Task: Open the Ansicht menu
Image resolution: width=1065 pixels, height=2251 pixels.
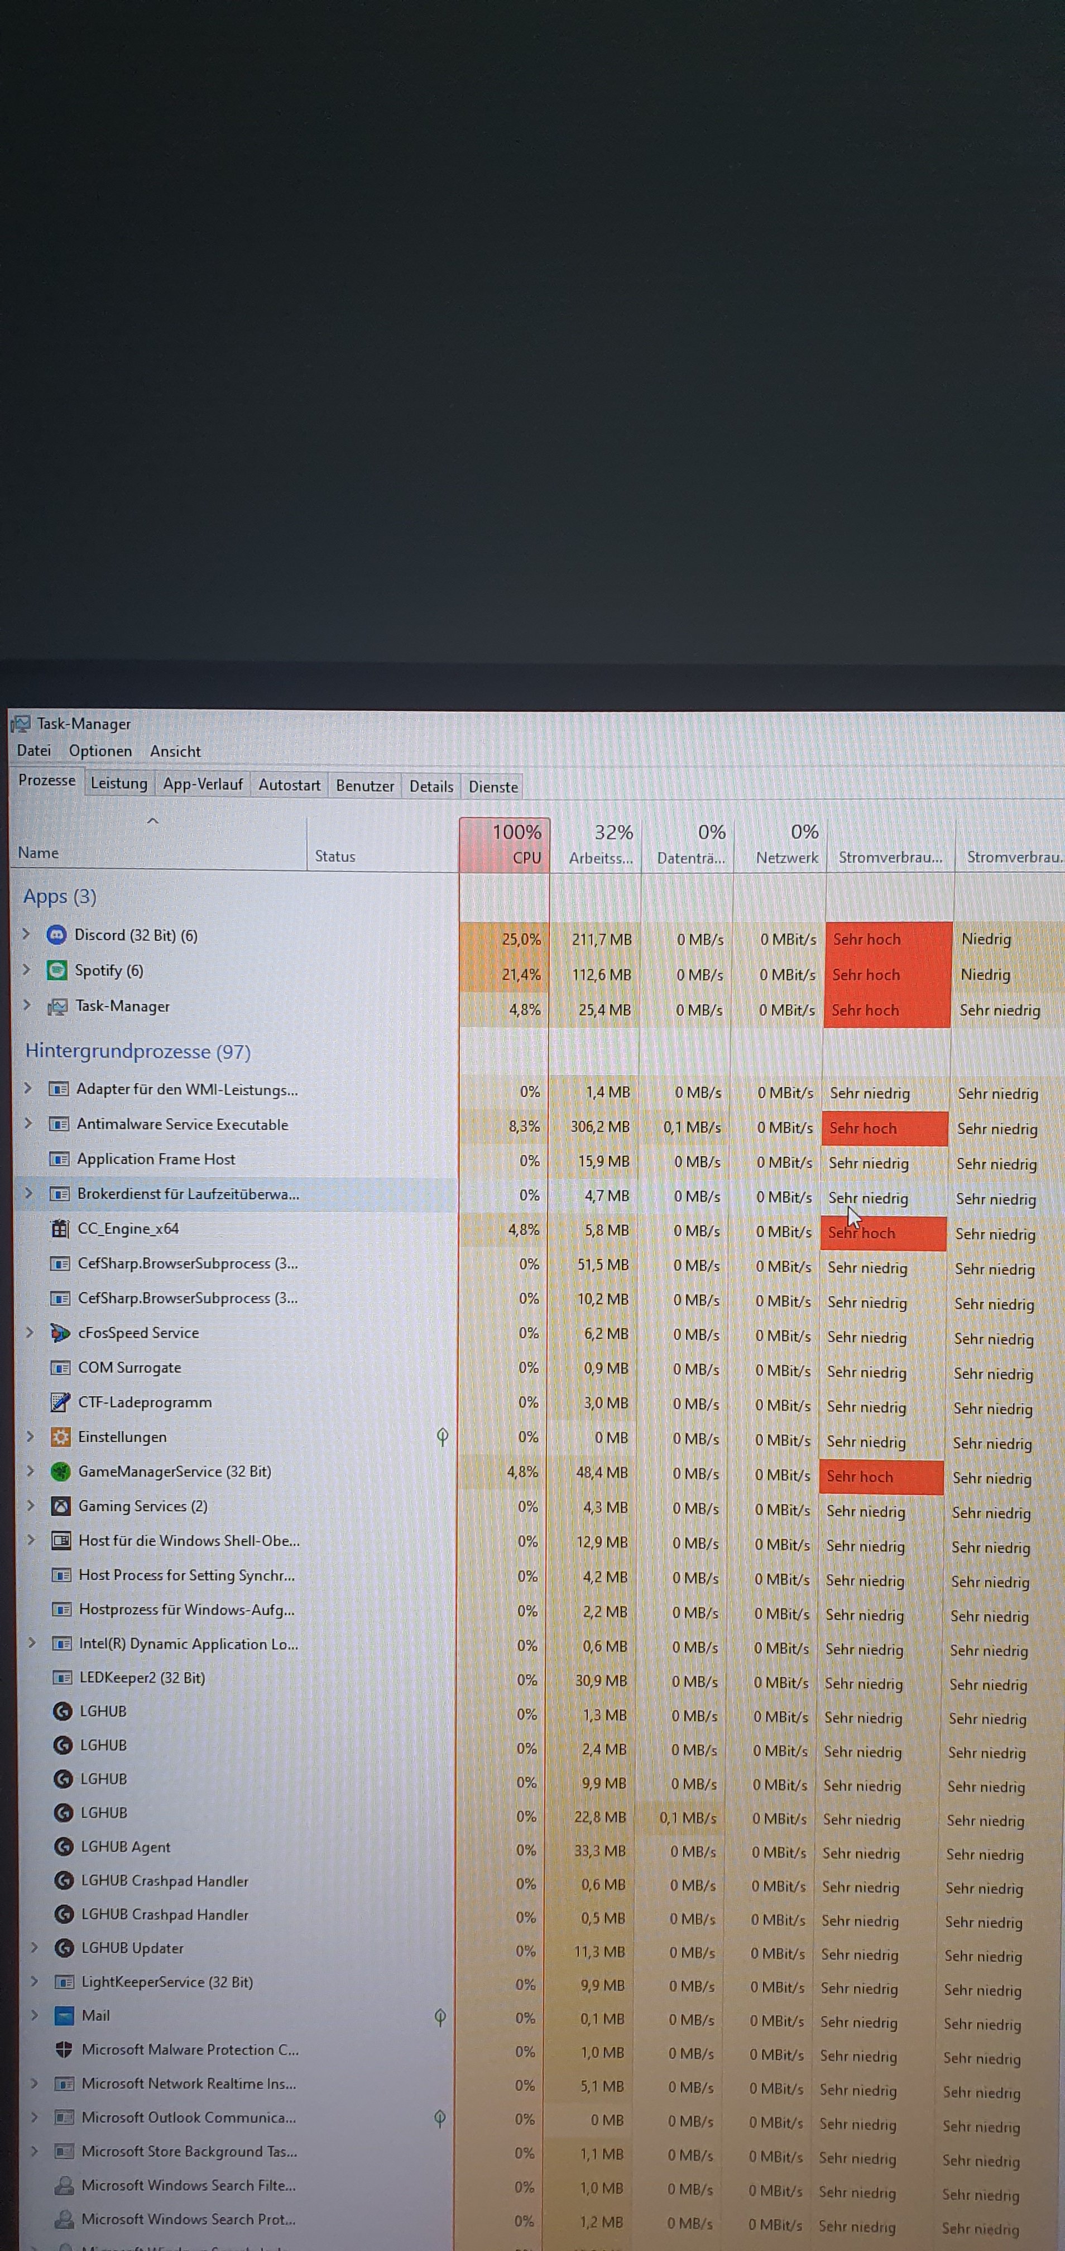Action: (175, 751)
